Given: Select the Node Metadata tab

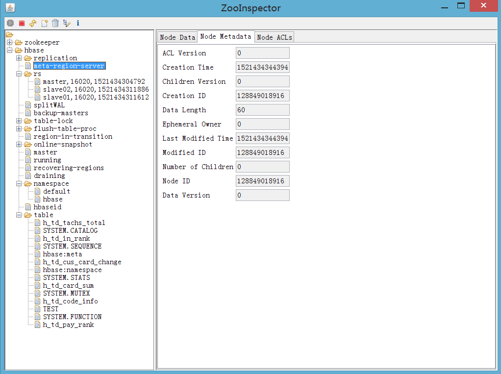Looking at the screenshot, I should [225, 36].
